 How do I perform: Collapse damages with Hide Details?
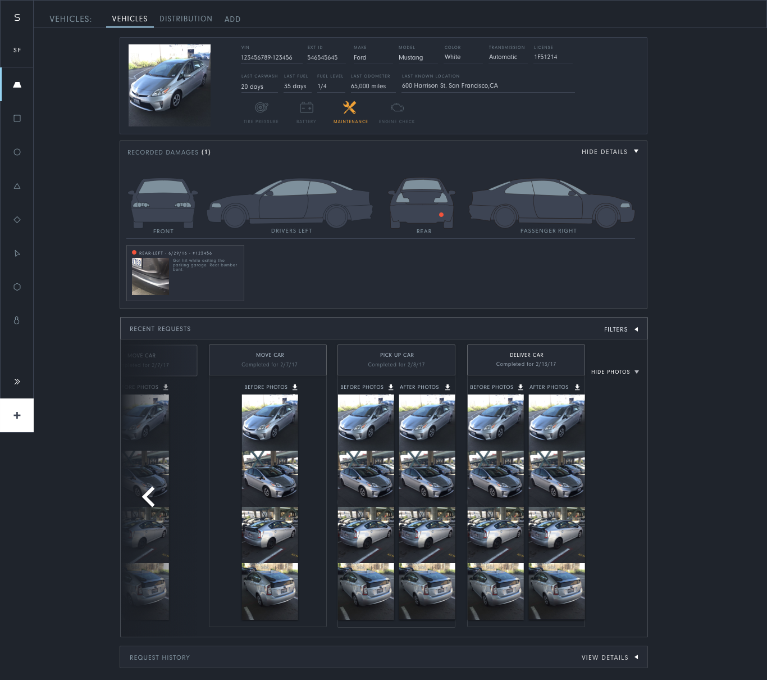pyautogui.click(x=610, y=152)
